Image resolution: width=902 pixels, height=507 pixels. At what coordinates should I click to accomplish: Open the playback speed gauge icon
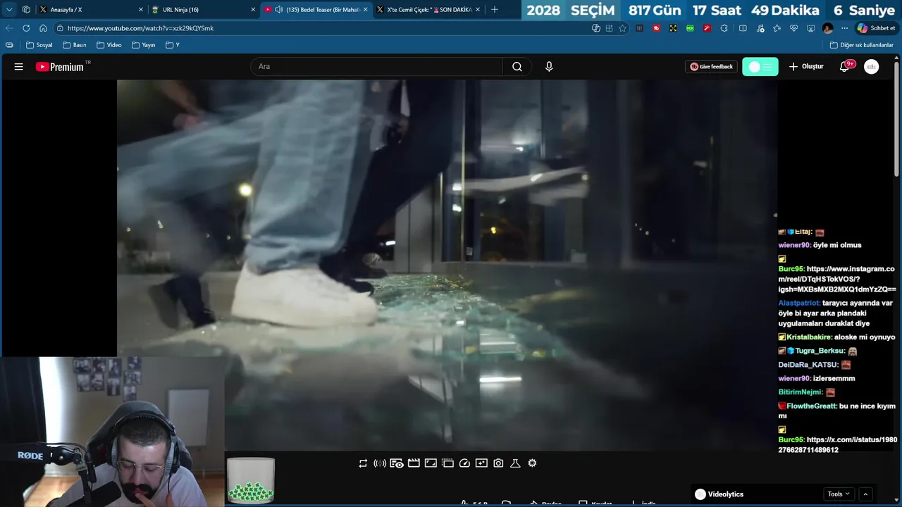coord(464,463)
